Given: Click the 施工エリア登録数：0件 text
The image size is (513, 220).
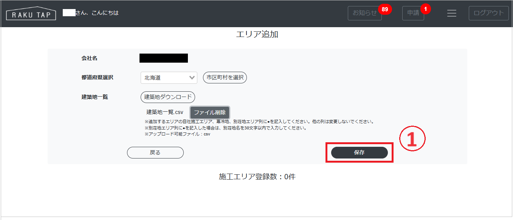Looking at the screenshot, I should (257, 177).
